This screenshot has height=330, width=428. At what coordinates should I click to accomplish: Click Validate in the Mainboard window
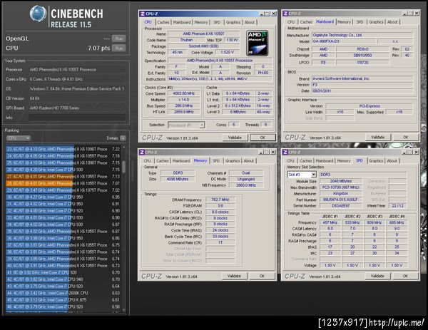378,138
